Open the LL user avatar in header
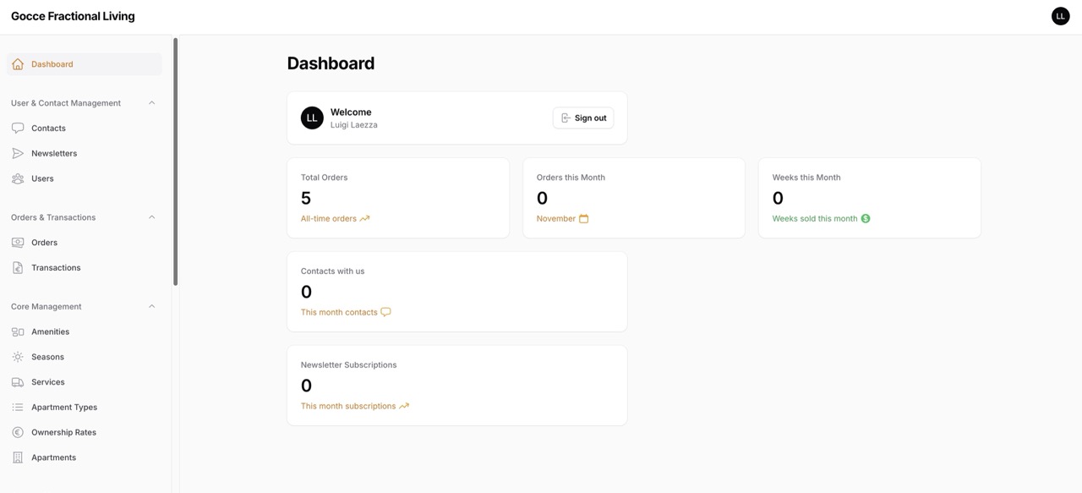Screen dimensions: 1082x493 pyautogui.click(x=1060, y=16)
